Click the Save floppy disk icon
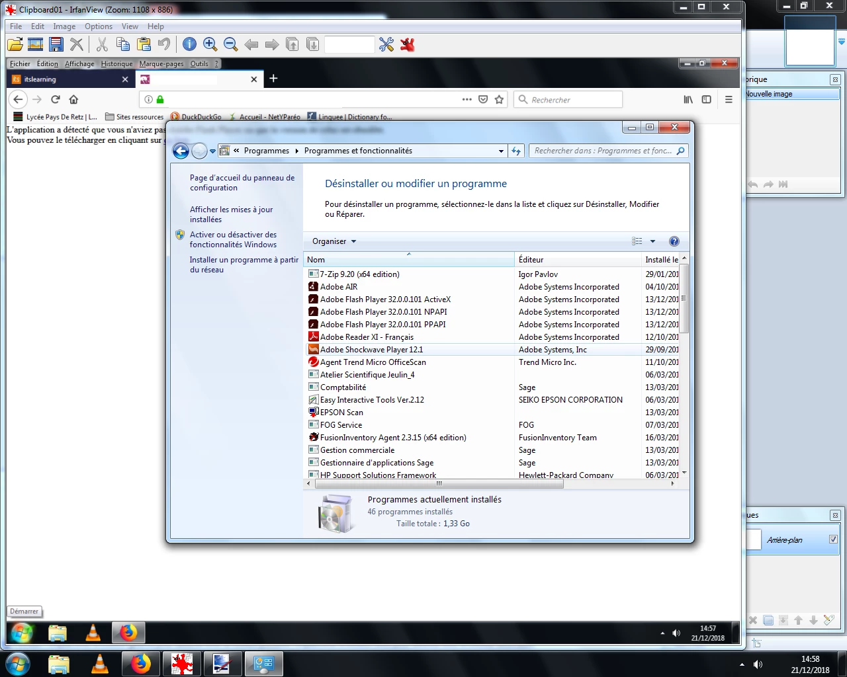 pos(56,44)
